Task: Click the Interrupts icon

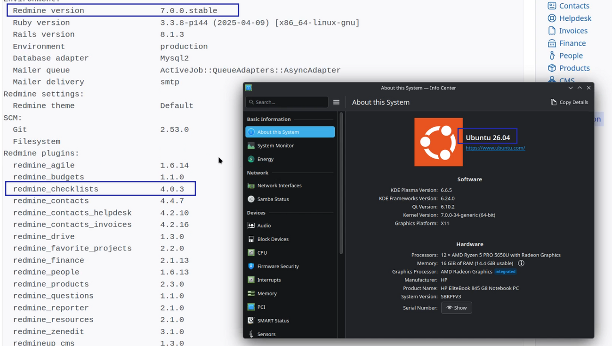Action: (251, 280)
